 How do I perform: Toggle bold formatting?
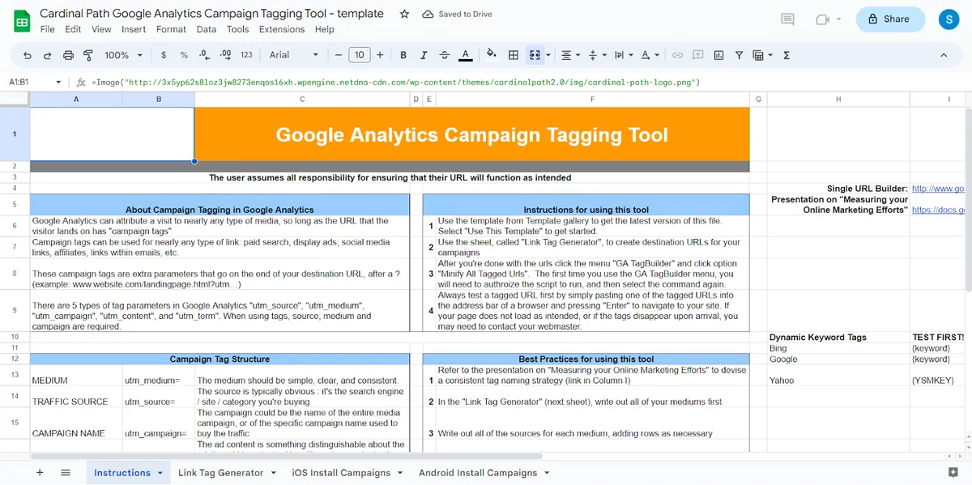[x=403, y=55]
